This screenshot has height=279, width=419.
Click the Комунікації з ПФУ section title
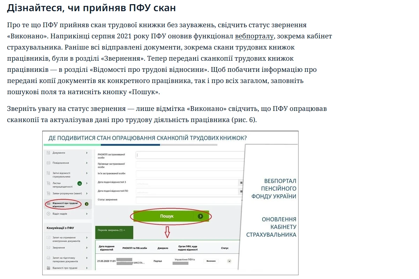click(60, 228)
